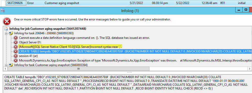This screenshot has width=252, height=93.
Task: Click the envelope icon beside Infolog for job
Action: pyautogui.click(x=6, y=29)
